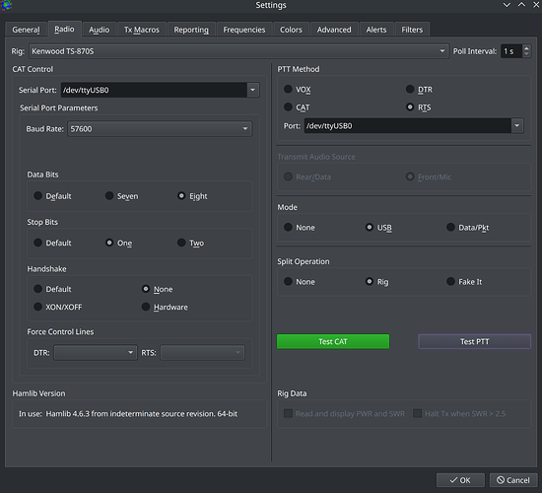
Task: Choose Seven data bits
Action: coord(121,196)
